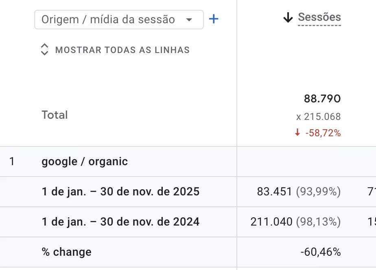Select the 'Origem / mídia da sessão' selector

108,20
